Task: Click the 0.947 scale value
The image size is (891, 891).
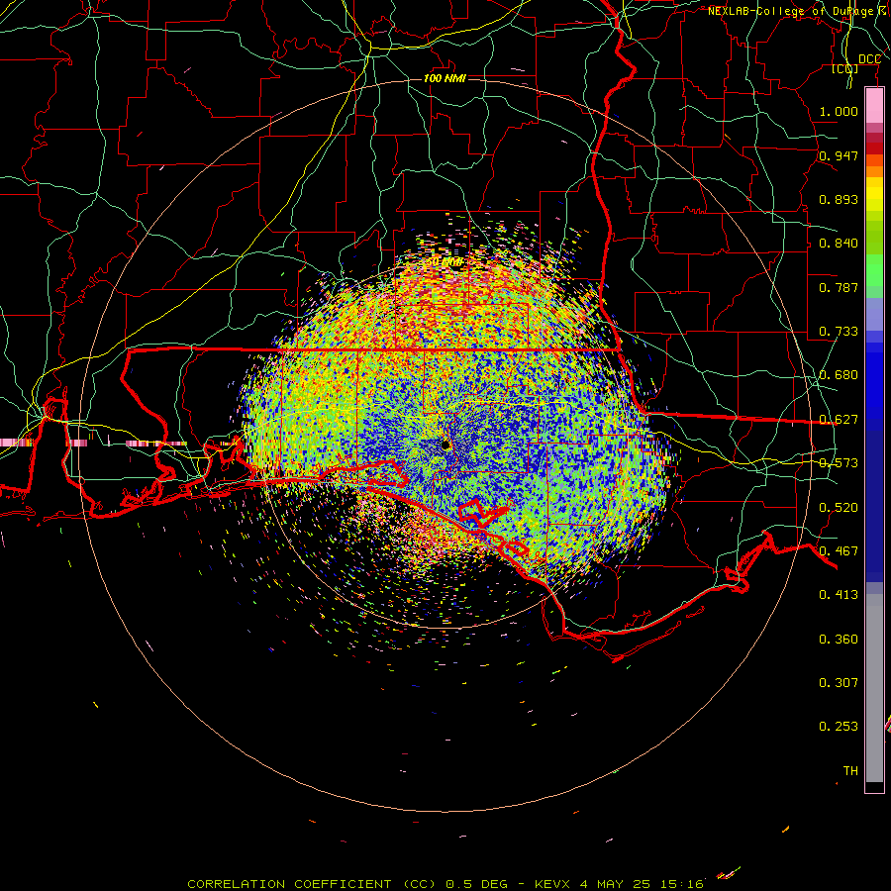Action: coord(839,155)
